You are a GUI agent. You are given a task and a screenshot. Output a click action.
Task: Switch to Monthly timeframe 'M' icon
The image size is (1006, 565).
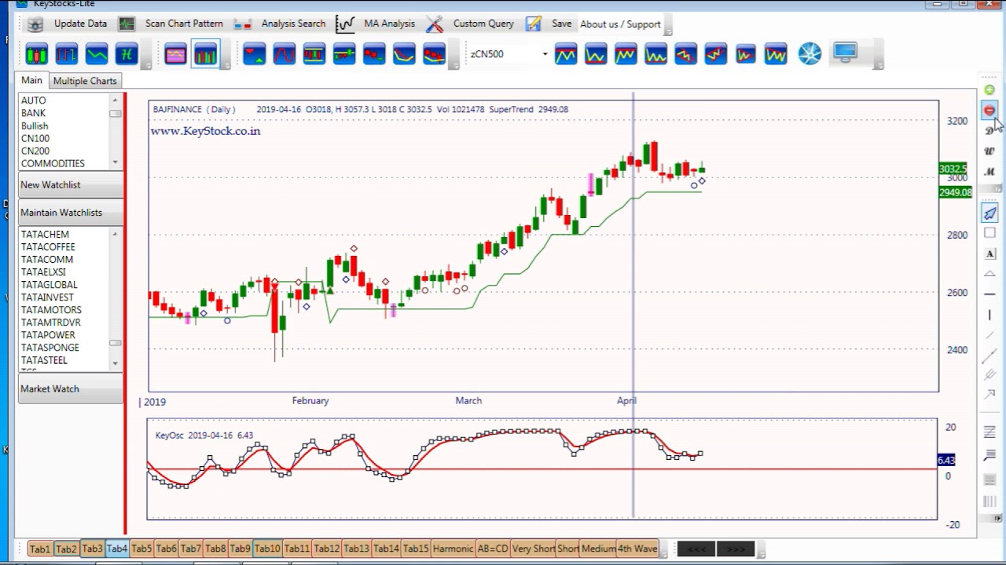point(989,172)
